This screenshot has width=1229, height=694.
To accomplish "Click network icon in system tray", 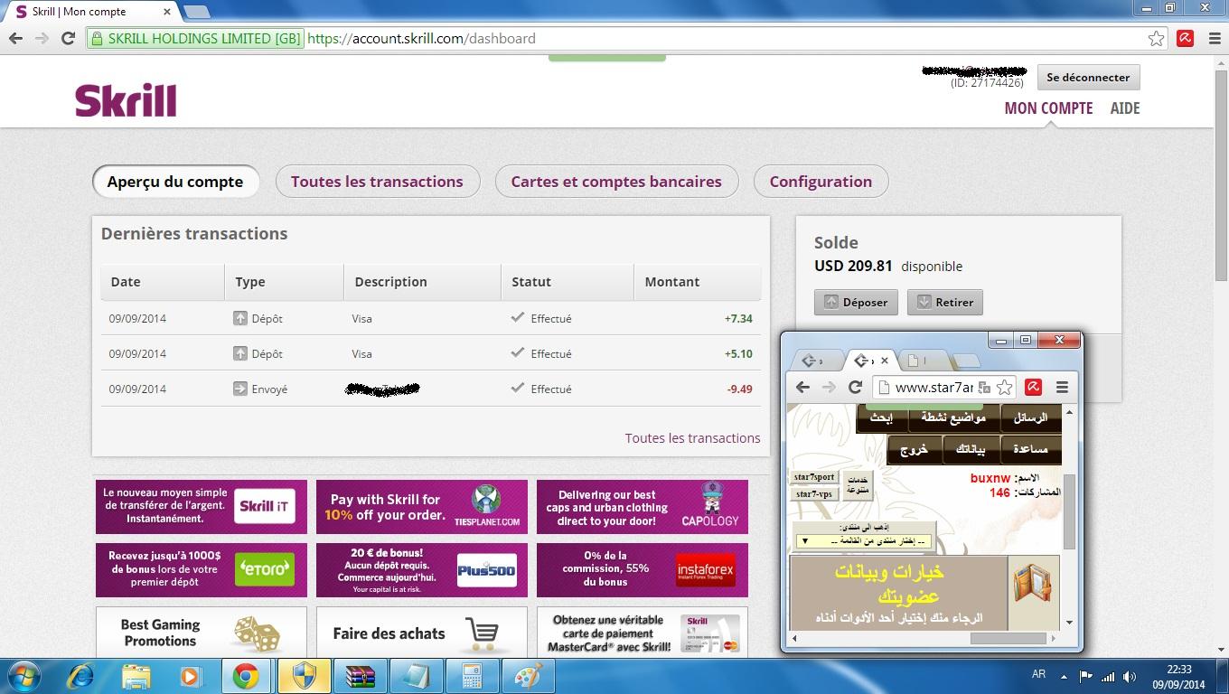I will [1108, 676].
